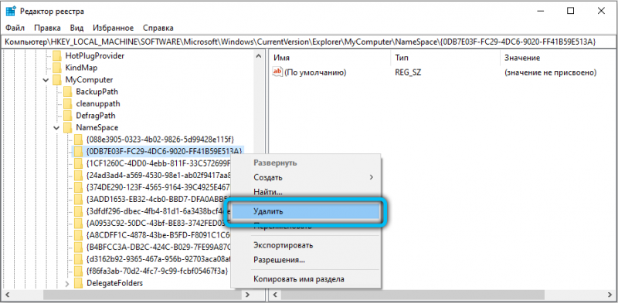Choose Найти... in the context menu
The width and height of the screenshot is (618, 303).
click(305, 193)
